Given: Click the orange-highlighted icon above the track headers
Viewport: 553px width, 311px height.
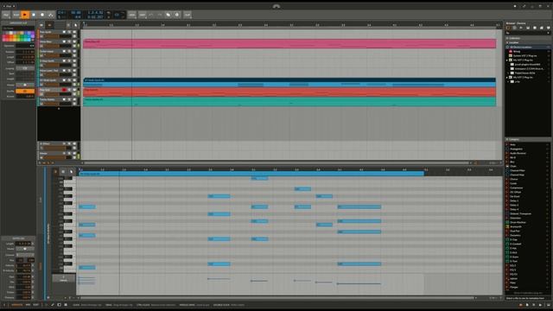Looking at the screenshot, I should click(49, 25).
